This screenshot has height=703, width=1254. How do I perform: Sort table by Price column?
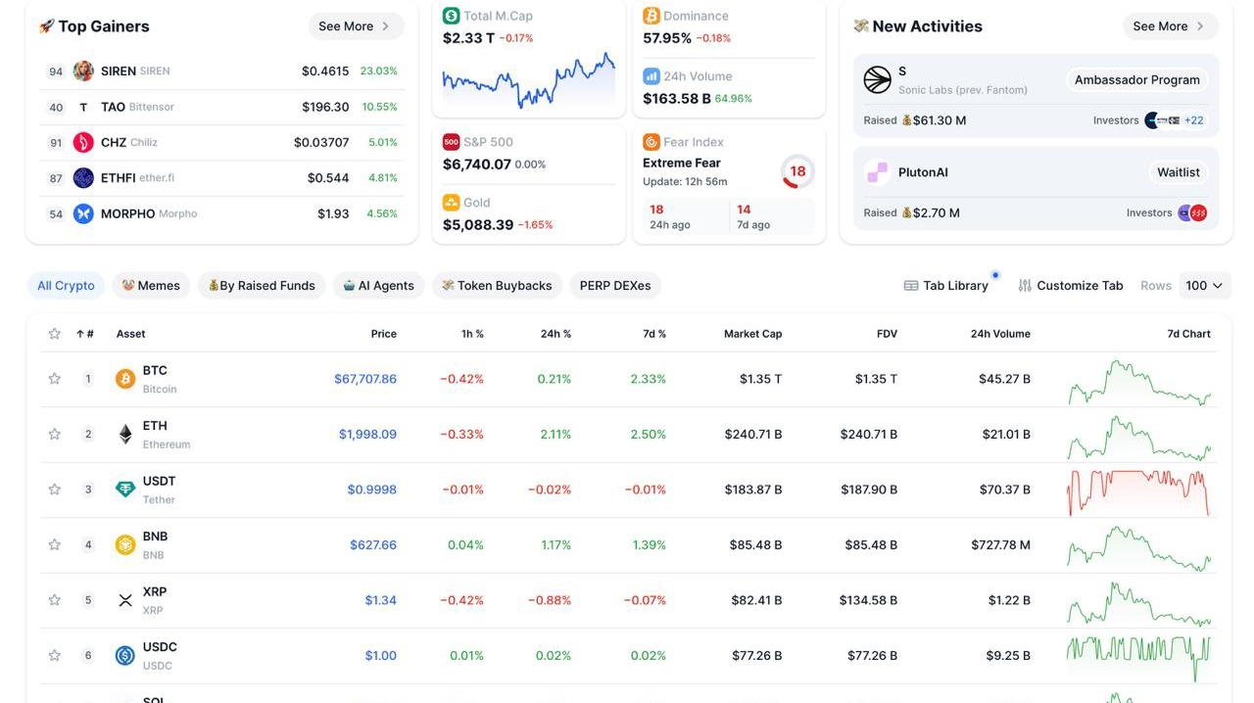pos(384,334)
